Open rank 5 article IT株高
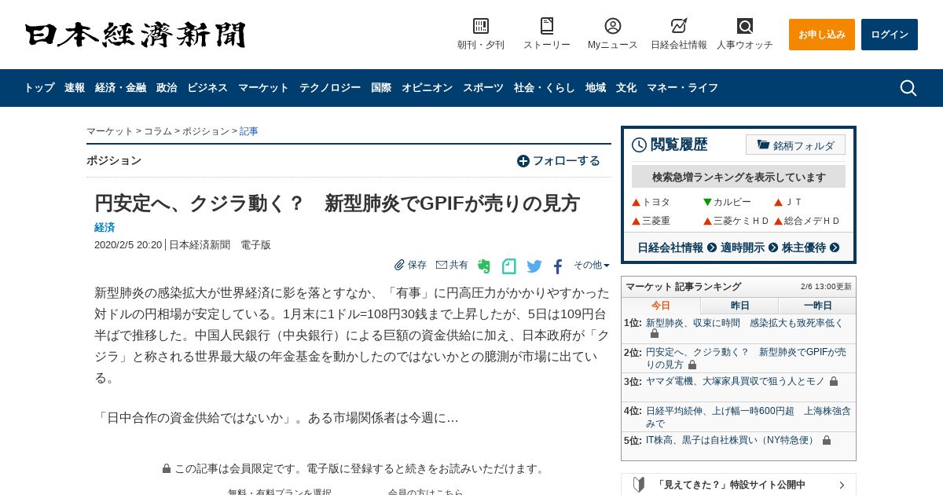This screenshot has width=943, height=495. pos(732,440)
